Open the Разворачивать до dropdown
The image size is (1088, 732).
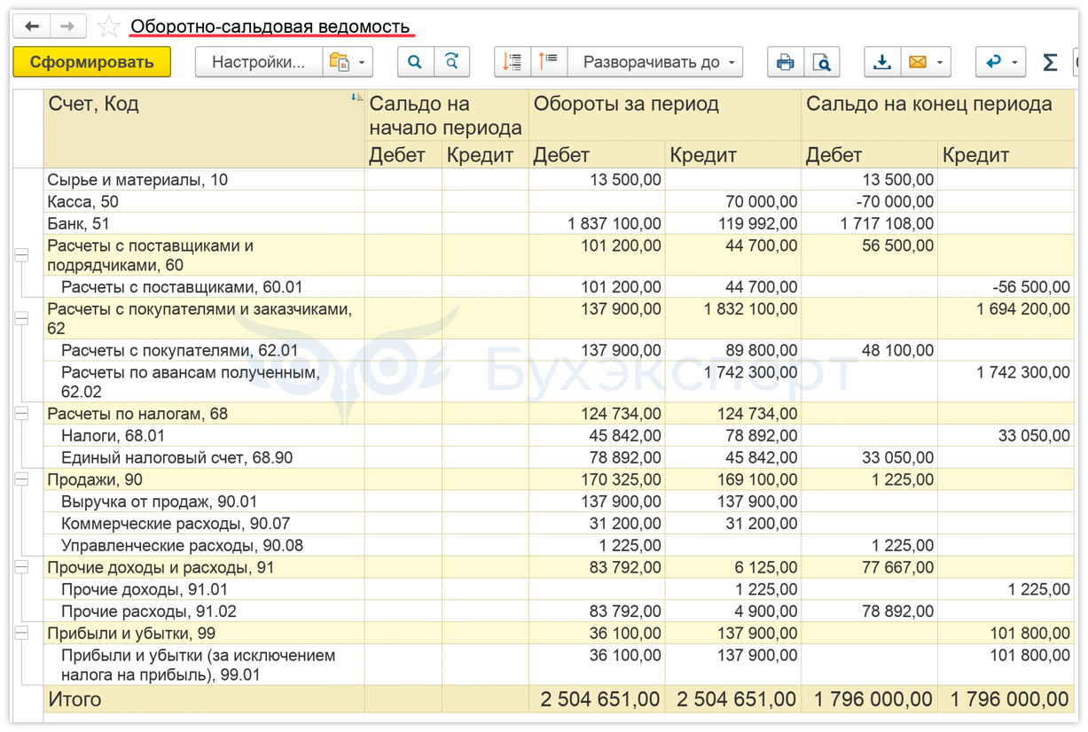point(657,62)
